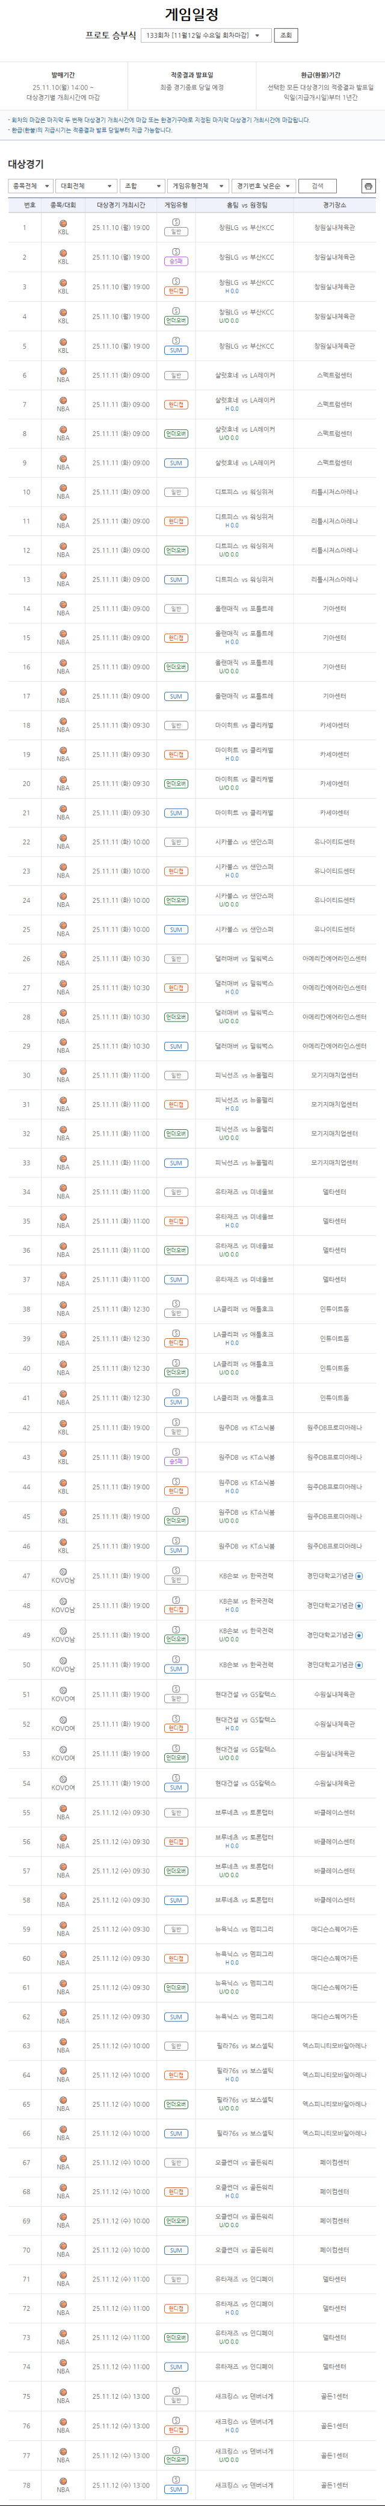Click the KBL basketball icon in row 1
The height and width of the screenshot is (2506, 385).
pyautogui.click(x=63, y=224)
